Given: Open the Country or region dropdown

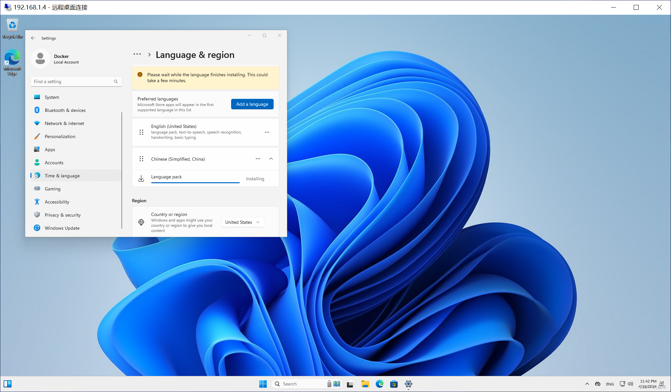Looking at the screenshot, I should pos(242,222).
